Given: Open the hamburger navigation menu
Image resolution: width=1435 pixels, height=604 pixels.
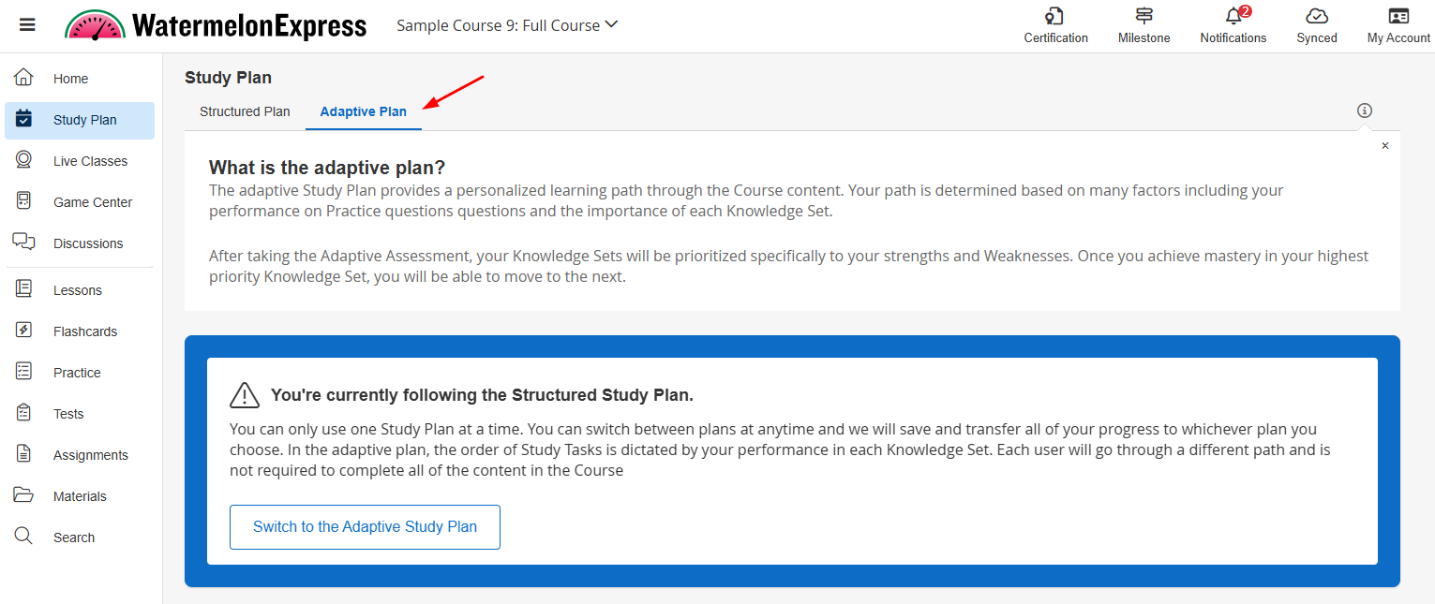Looking at the screenshot, I should pos(27,25).
